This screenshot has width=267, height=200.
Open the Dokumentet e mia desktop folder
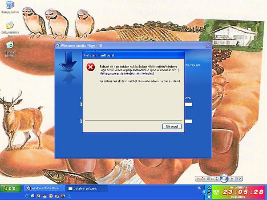click(10, 28)
